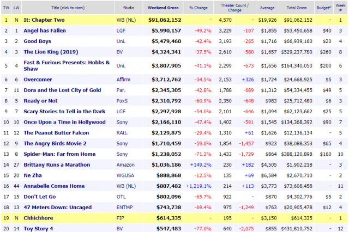Select the -71.2% change for Spider-Man
Viewport: 349px width, 232px height.
click(x=203, y=154)
